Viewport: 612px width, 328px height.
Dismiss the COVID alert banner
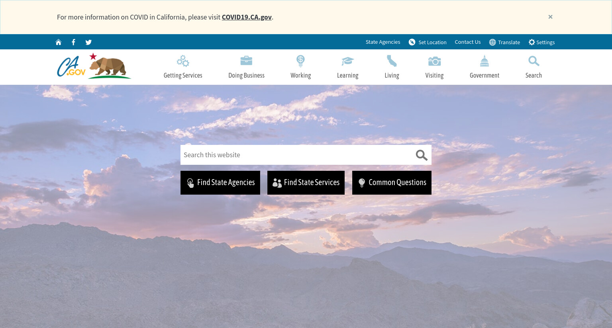[550, 17]
